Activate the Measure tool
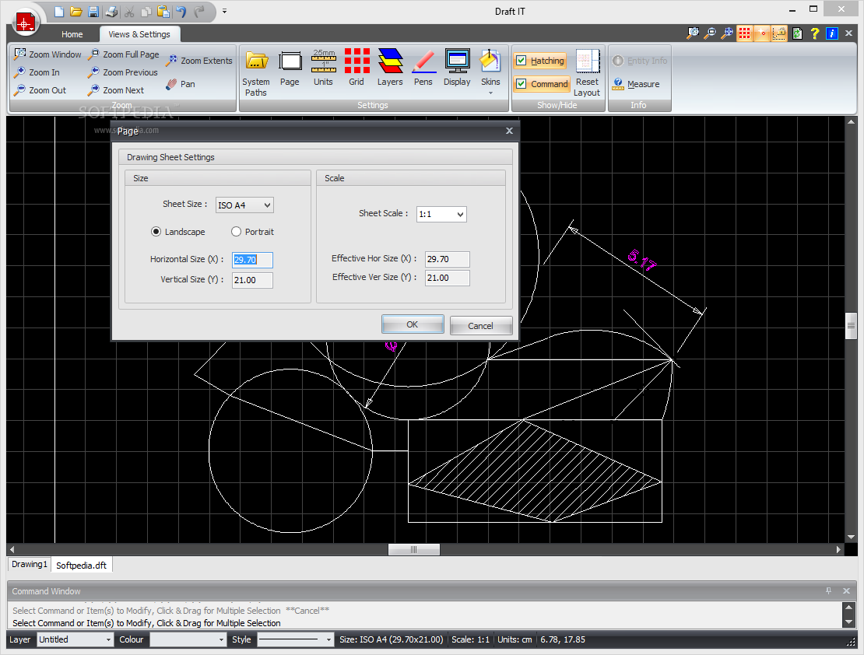The width and height of the screenshot is (864, 655). [x=636, y=84]
